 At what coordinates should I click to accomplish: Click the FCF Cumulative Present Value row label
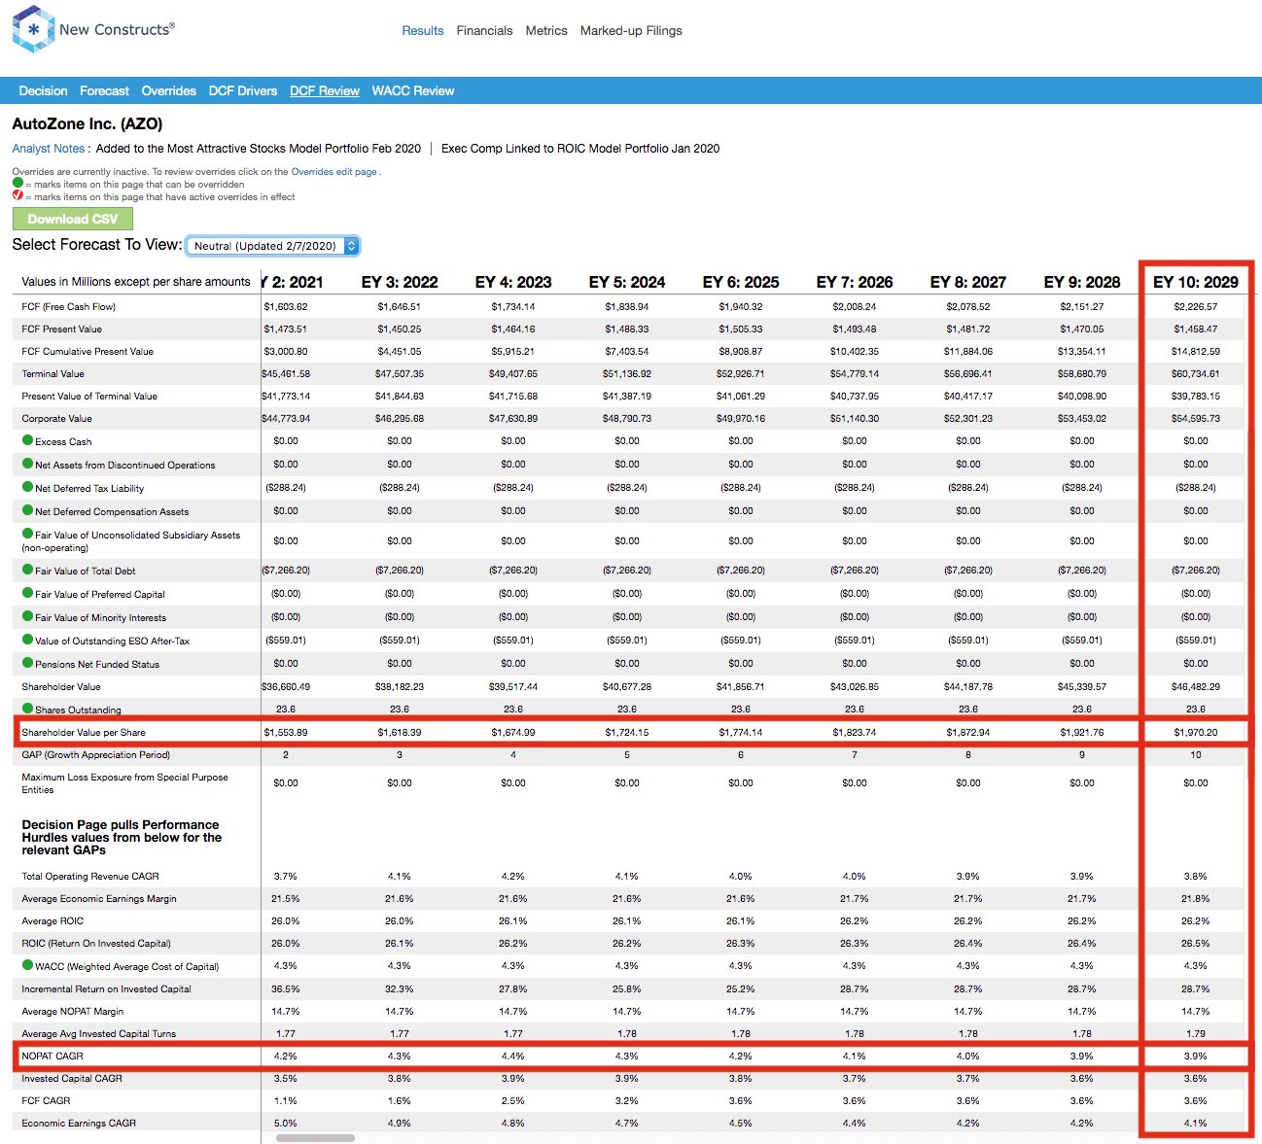pos(88,351)
